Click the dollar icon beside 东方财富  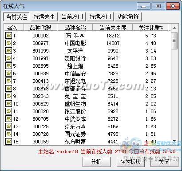click(x=8, y=142)
